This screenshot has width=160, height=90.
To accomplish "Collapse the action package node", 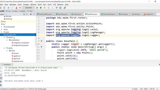I will pos(4,37).
